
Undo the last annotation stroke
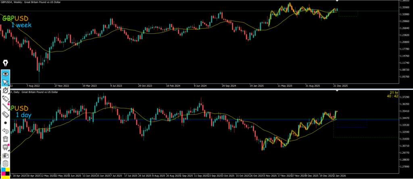pos(6,131)
